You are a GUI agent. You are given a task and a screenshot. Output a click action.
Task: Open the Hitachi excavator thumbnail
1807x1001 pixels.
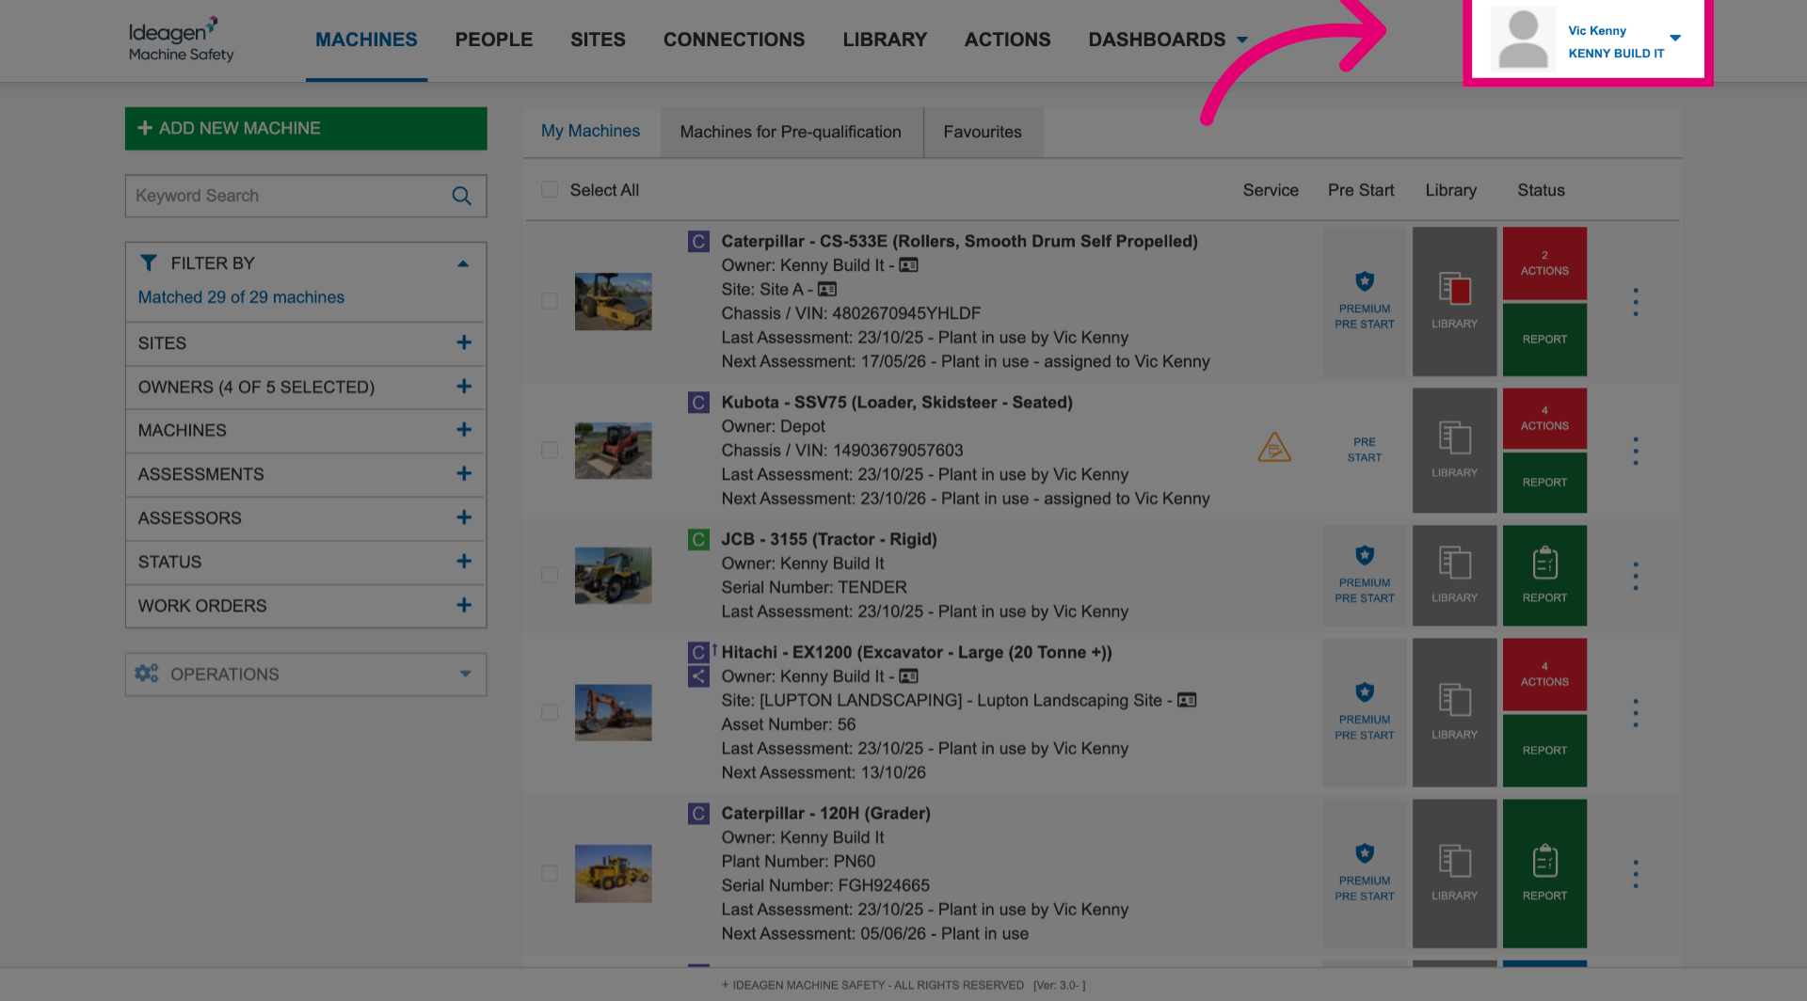click(614, 712)
